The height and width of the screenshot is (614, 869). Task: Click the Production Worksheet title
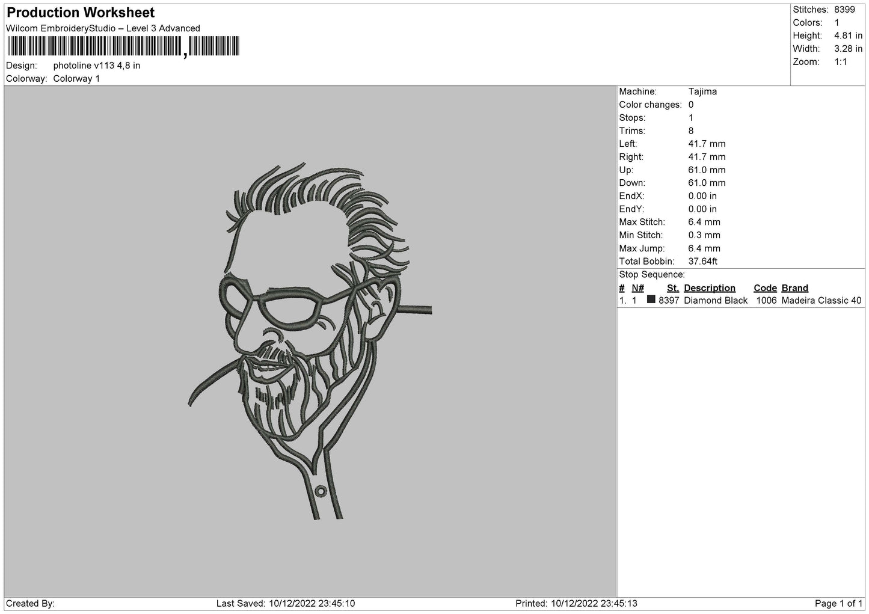[81, 13]
